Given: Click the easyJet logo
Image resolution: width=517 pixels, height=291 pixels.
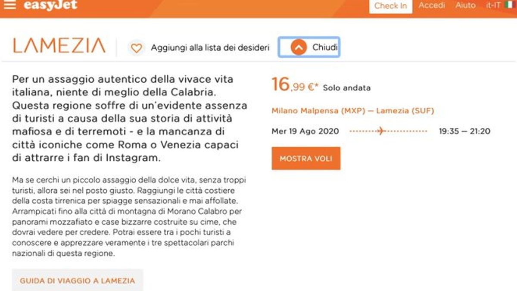Looking at the screenshot, I should 50,5.
